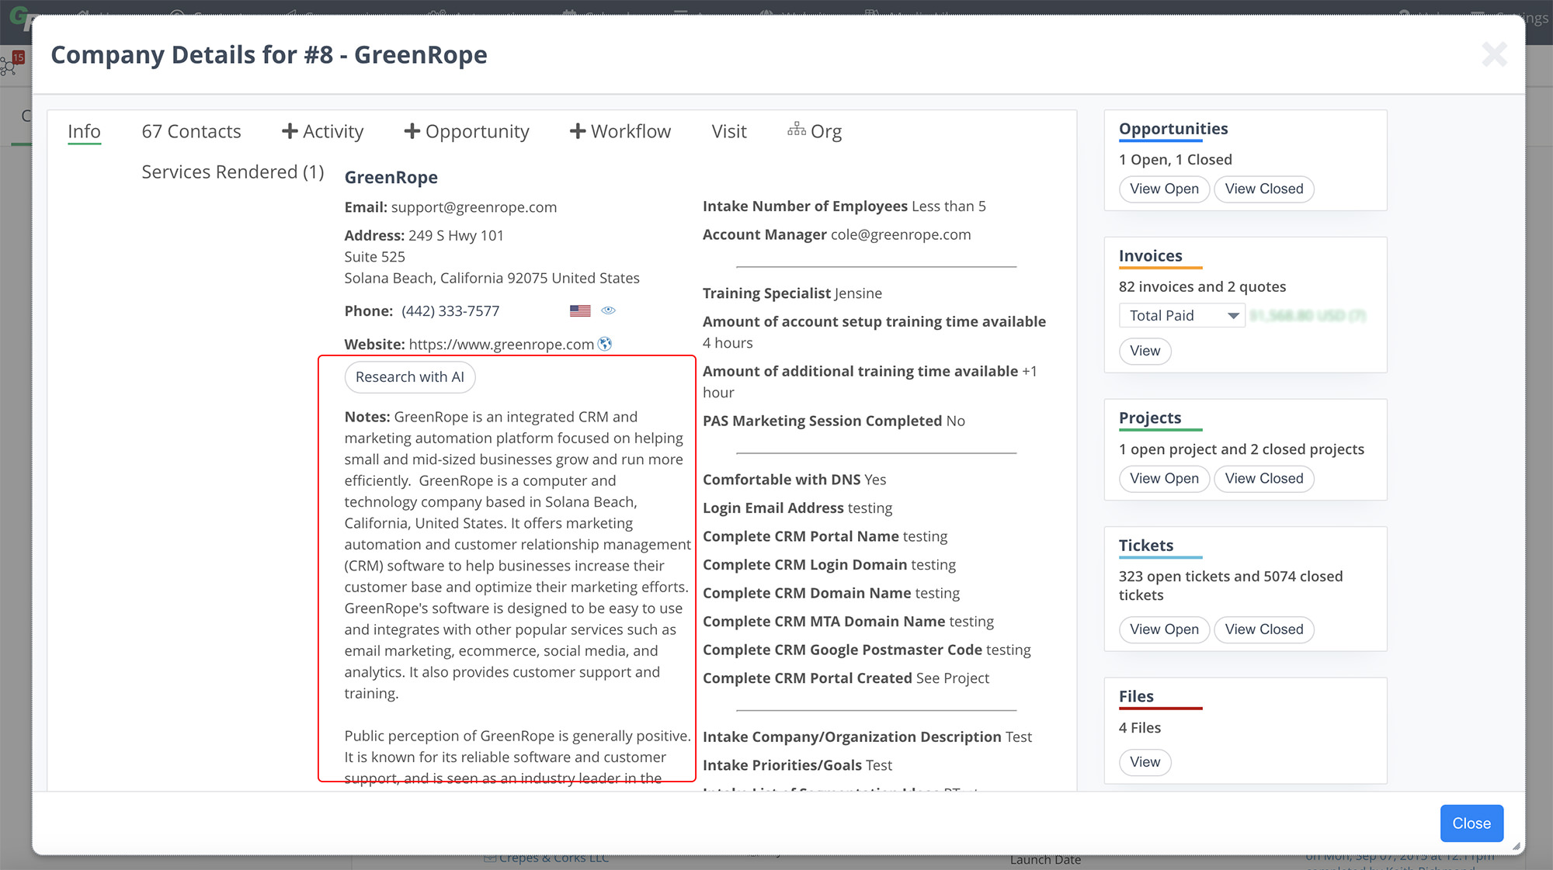The width and height of the screenshot is (1553, 870).
Task: Click View Open button for Opportunities
Action: coord(1164,189)
